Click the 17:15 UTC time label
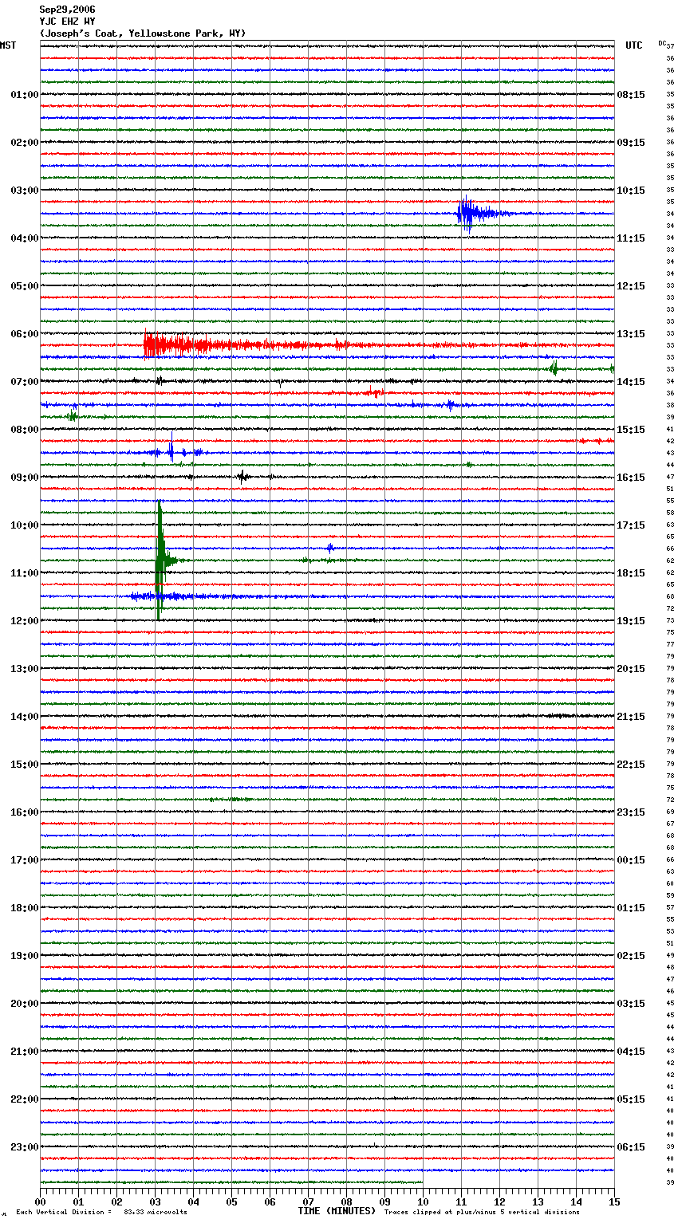 [631, 525]
